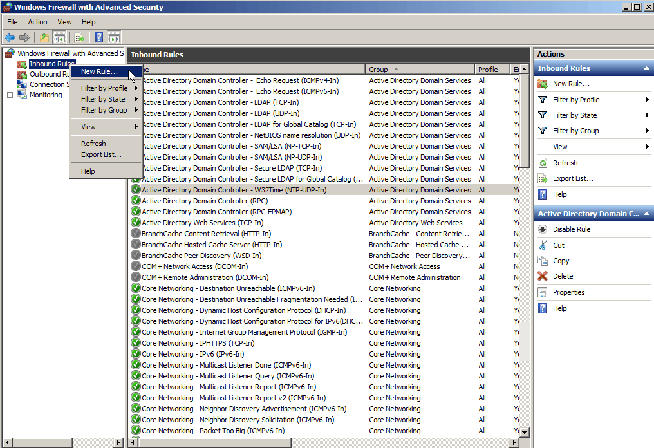
Task: Click the firewall root node icon in tree
Action: click(10, 53)
